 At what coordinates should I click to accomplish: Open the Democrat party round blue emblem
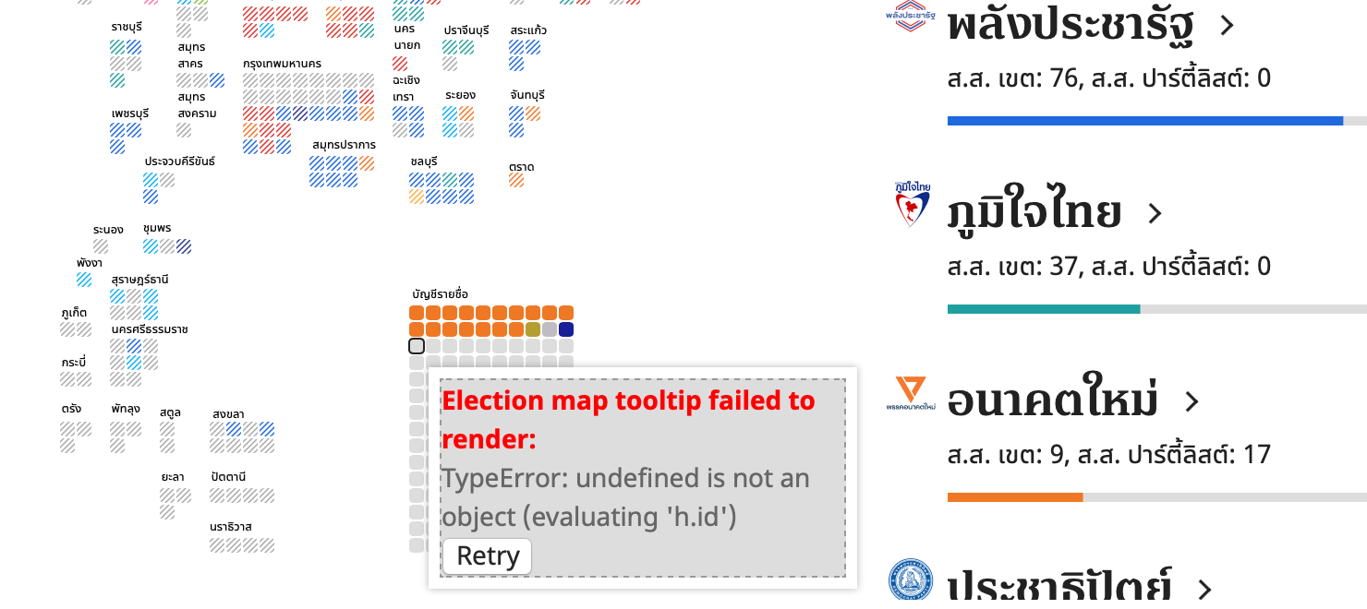pos(910,583)
